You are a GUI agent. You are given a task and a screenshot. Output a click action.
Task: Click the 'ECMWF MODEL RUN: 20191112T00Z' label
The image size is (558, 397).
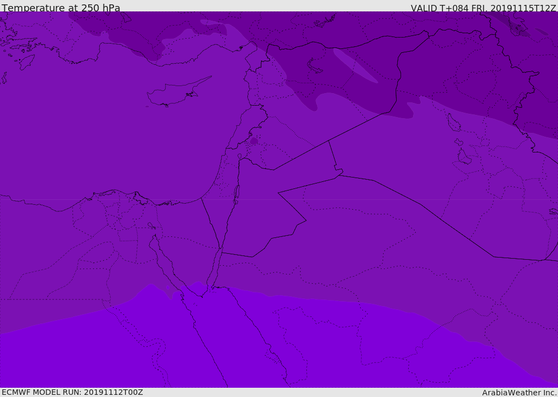[x=72, y=393]
